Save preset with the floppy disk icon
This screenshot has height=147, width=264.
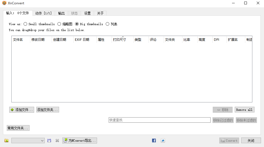[x=49, y=141]
